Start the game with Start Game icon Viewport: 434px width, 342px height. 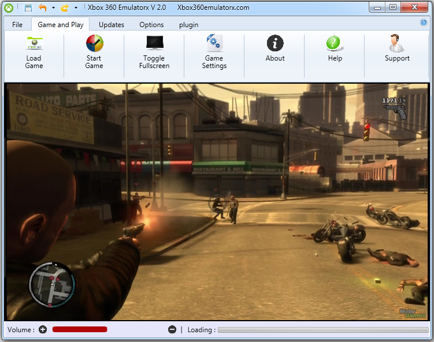[x=94, y=43]
